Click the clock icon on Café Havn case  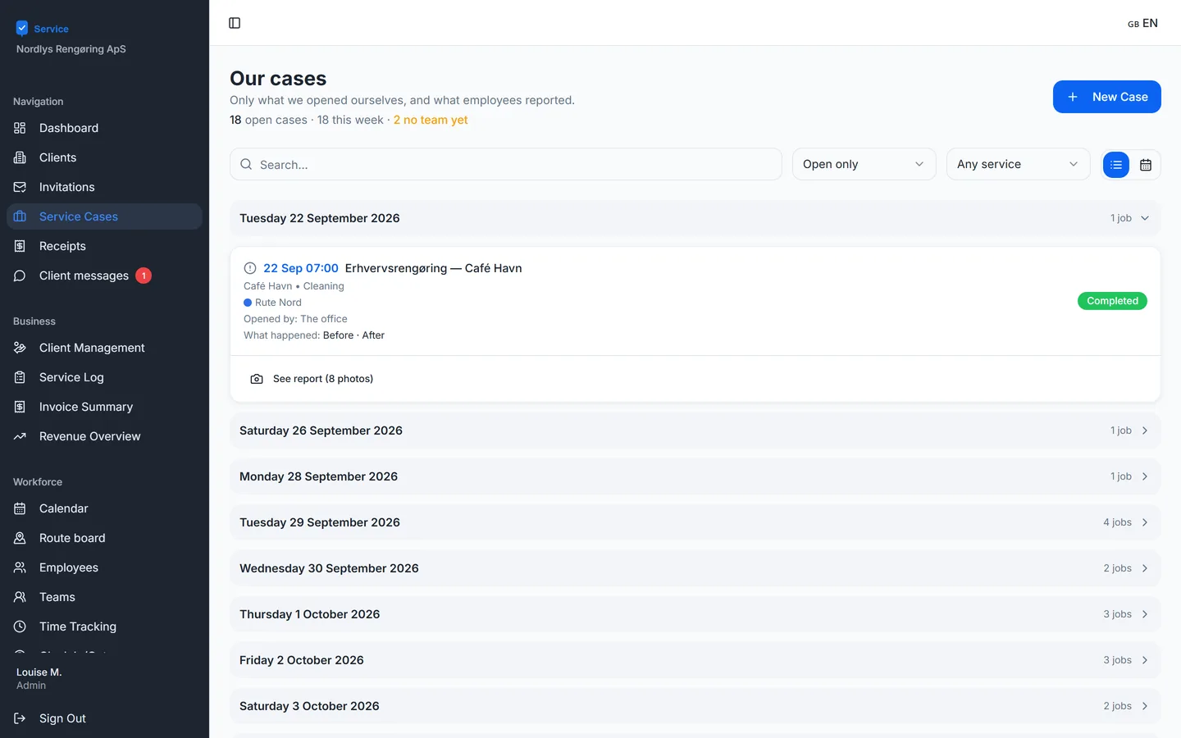pos(250,268)
